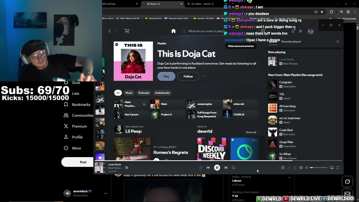This screenshot has height=202, width=359.
Task: Open the Spotify cart icon
Action: (127, 31)
